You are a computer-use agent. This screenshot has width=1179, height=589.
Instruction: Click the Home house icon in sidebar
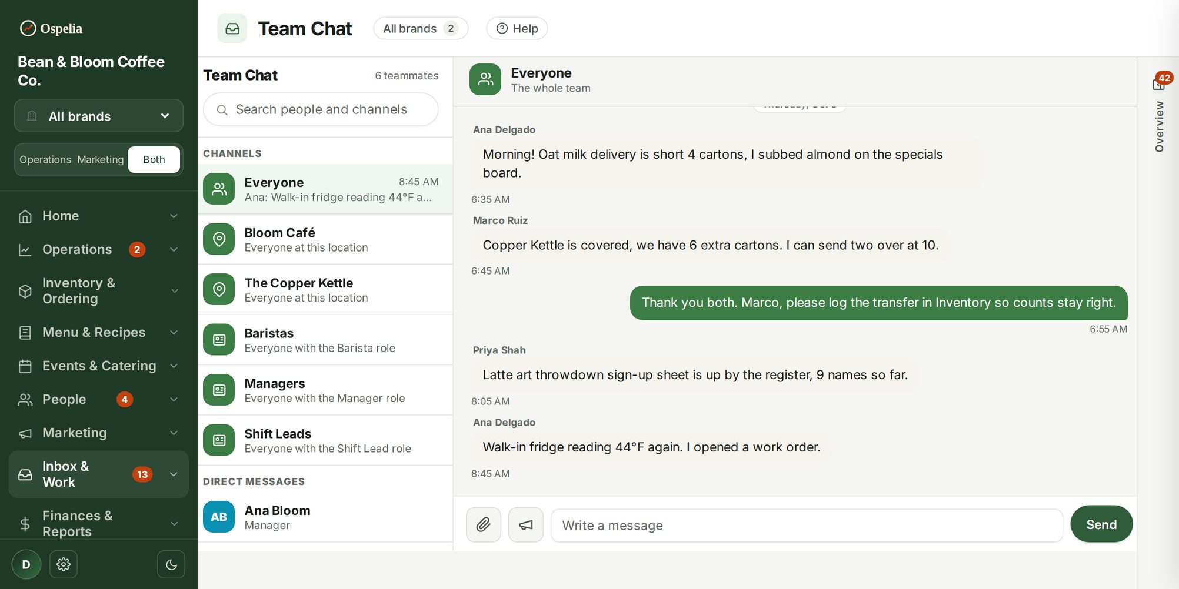pos(25,216)
